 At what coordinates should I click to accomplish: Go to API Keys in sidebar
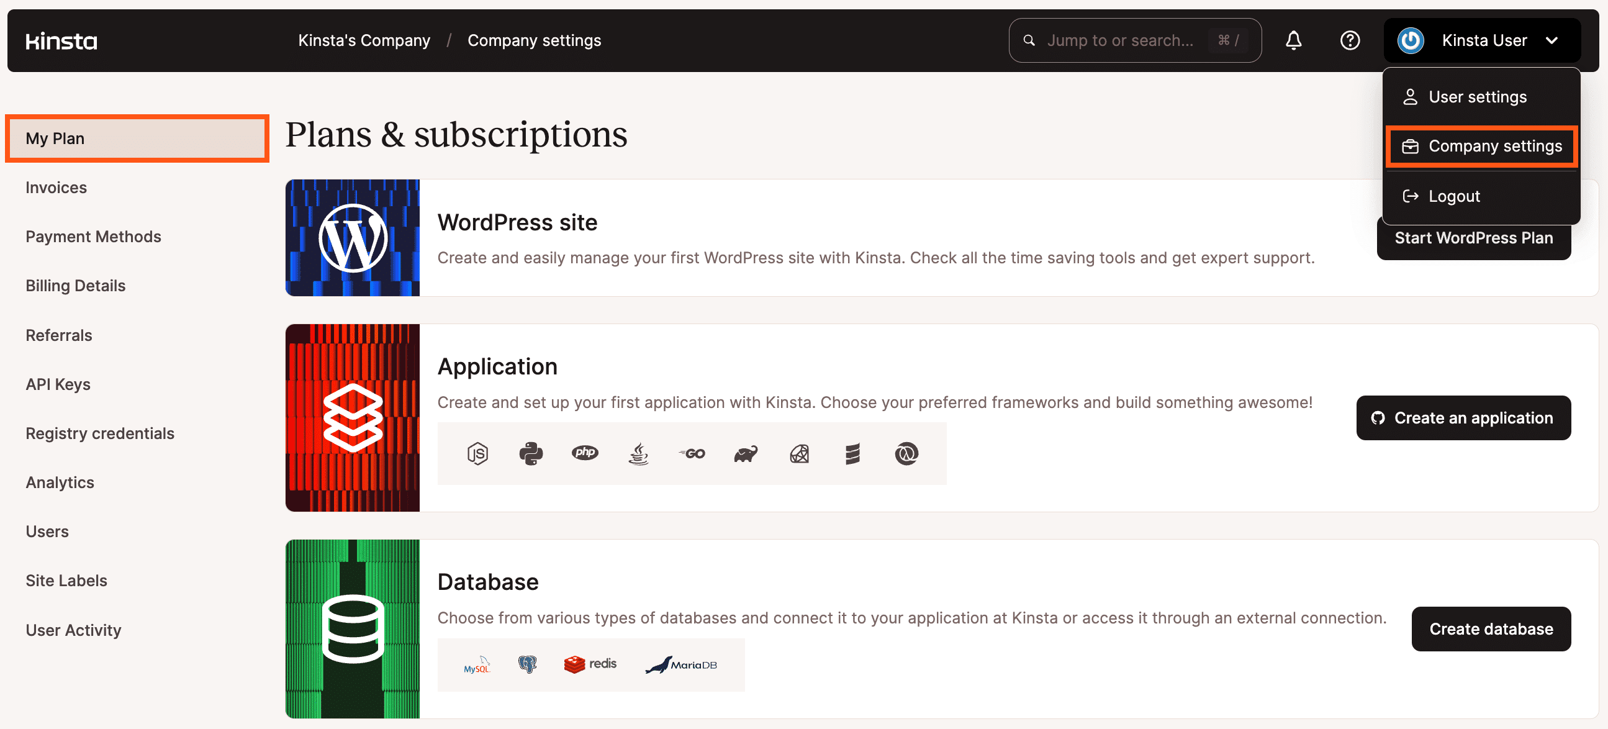(x=58, y=384)
